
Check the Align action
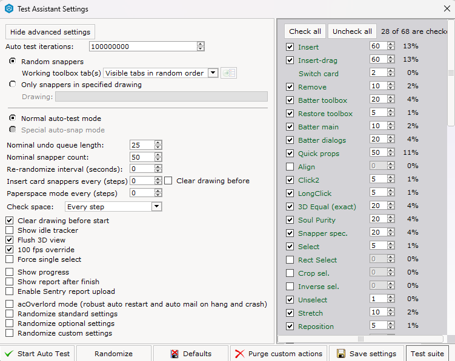[x=290, y=167]
